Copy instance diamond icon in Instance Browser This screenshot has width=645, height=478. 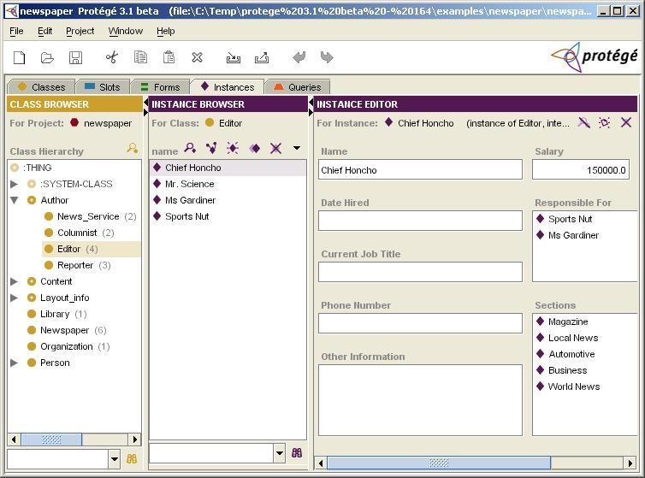(255, 148)
